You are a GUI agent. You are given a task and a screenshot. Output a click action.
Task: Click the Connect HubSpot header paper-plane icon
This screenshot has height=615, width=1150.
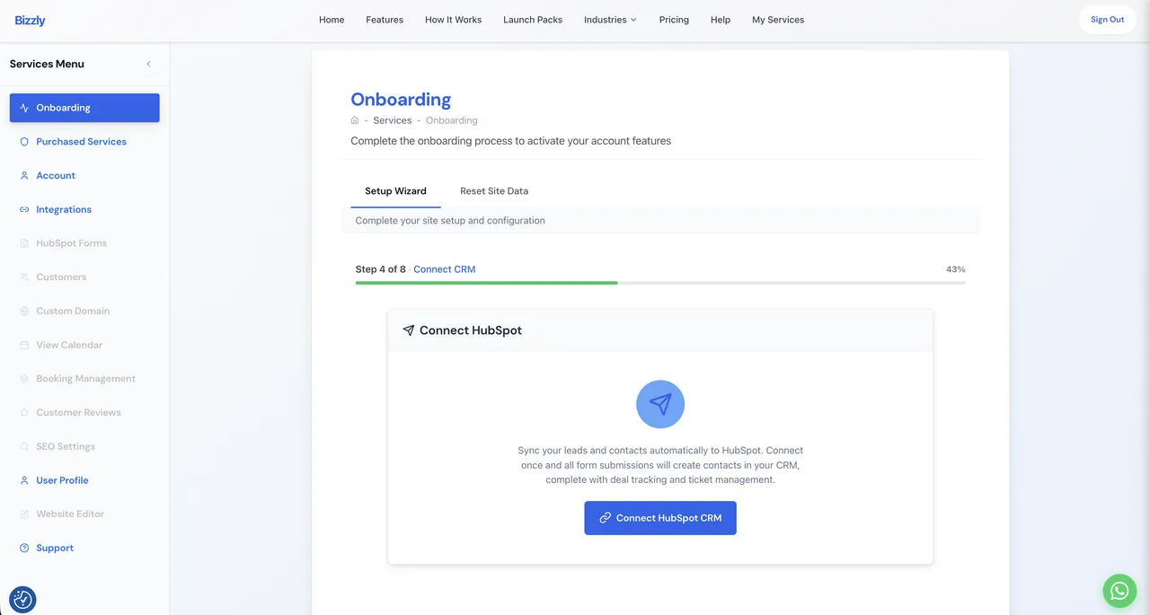click(x=409, y=330)
